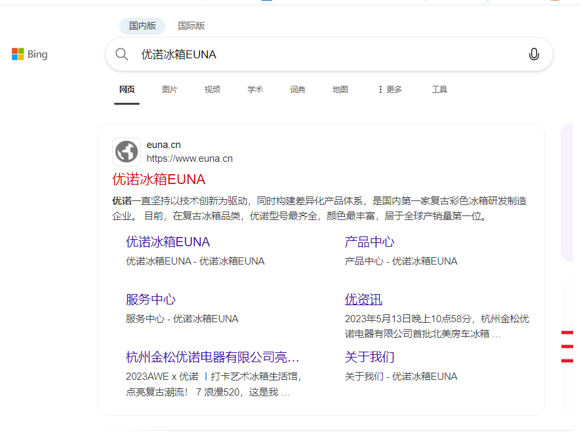583x444 pixels.
Task: Click the euna.cn site name
Action: [163, 145]
